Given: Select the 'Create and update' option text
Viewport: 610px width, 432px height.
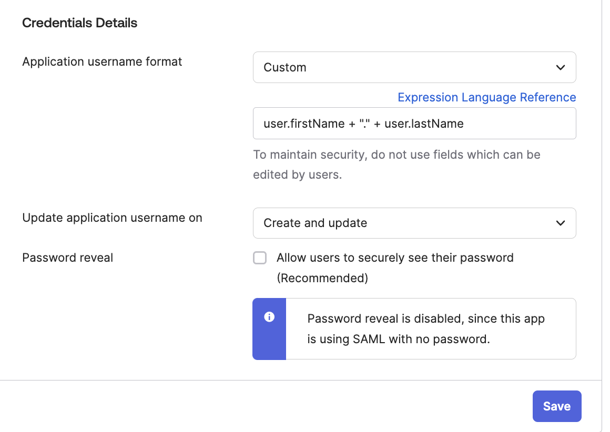Looking at the screenshot, I should point(316,223).
